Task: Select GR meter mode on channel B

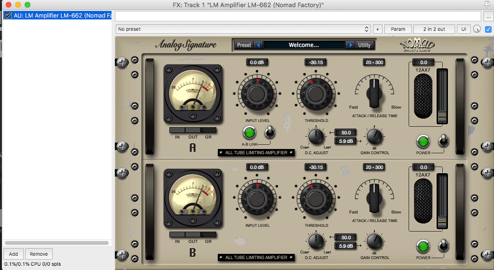Action: coord(208,234)
